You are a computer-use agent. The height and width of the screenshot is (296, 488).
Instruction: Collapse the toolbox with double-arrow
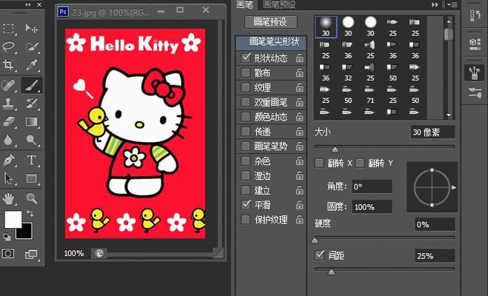coord(28,4)
